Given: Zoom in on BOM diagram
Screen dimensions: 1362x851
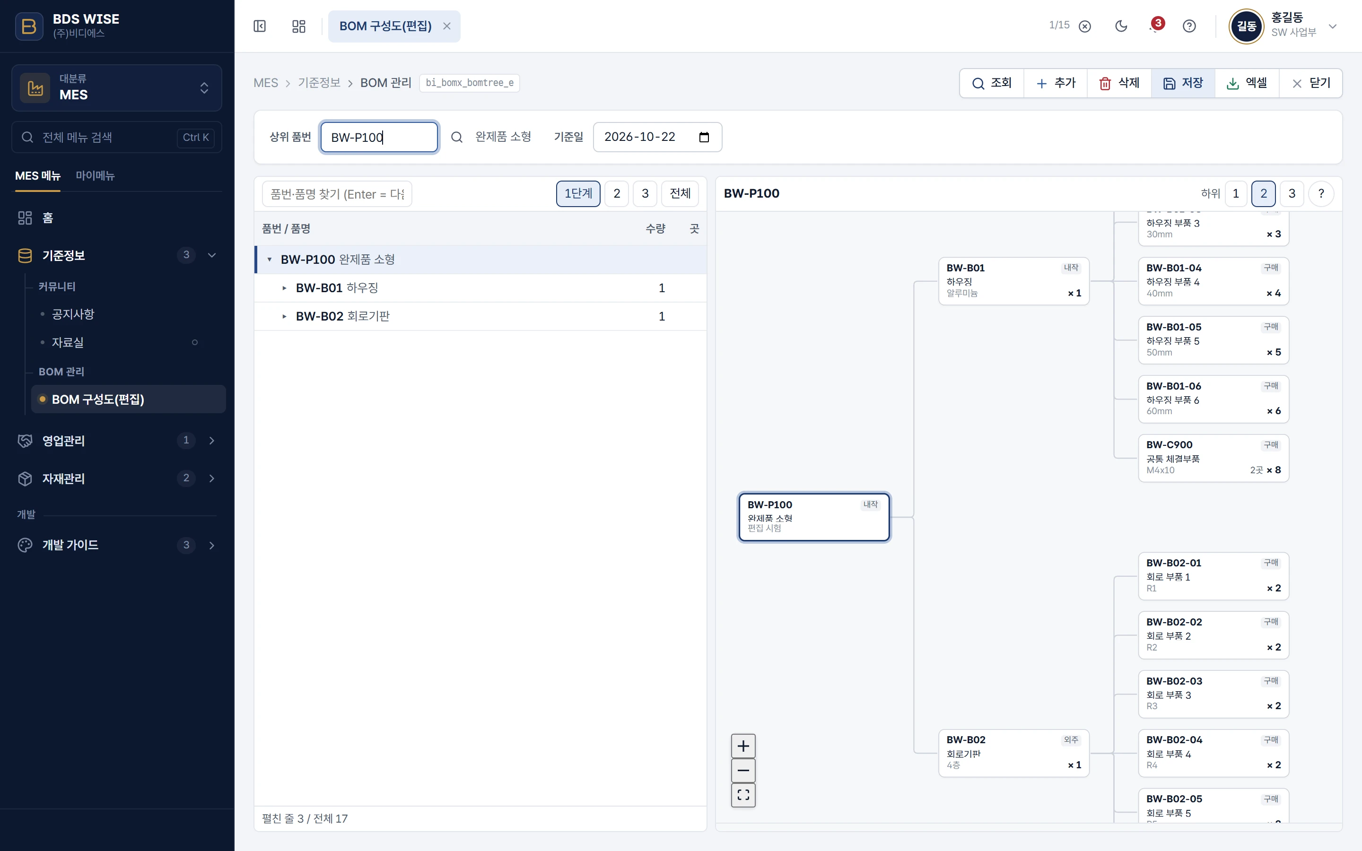Looking at the screenshot, I should [x=743, y=746].
